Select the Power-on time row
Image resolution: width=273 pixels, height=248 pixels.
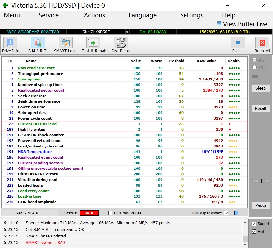pyautogui.click(x=124, y=107)
